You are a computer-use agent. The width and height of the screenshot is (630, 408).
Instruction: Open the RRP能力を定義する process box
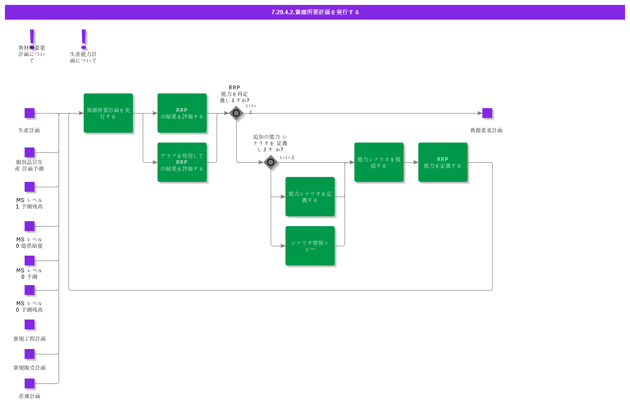(x=443, y=162)
